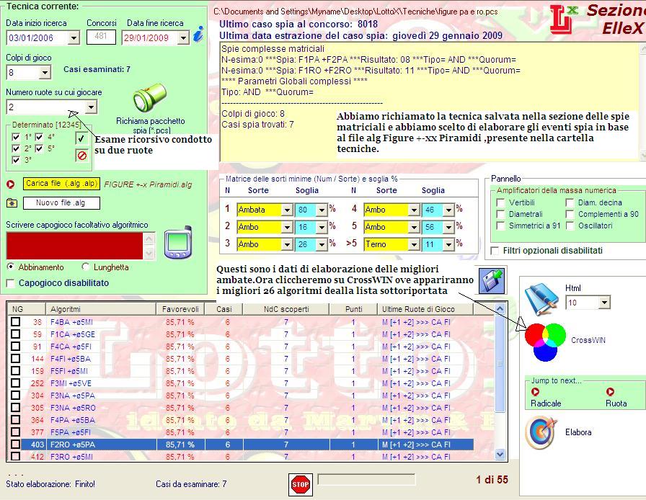Sort by Algoritmi column header

coord(101,309)
